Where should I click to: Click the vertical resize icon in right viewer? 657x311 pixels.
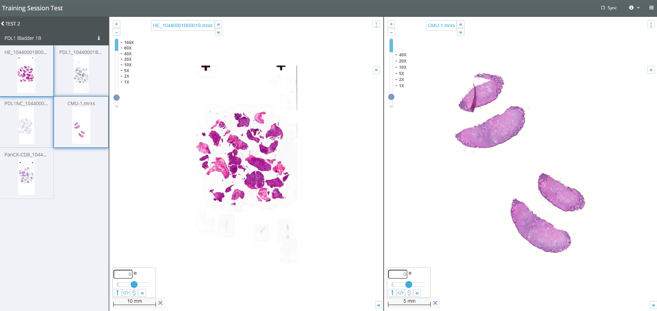(x=651, y=24)
